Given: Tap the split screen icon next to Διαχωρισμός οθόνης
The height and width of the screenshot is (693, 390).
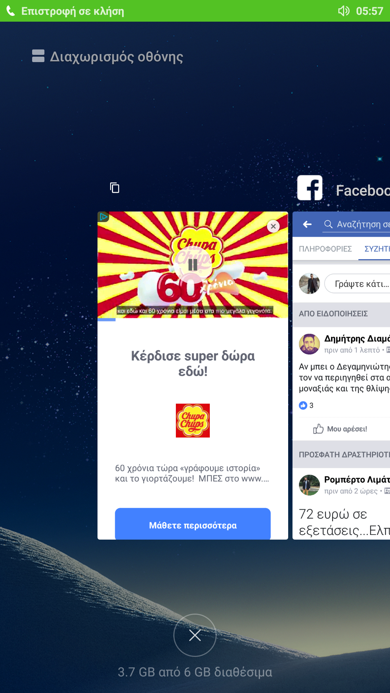Looking at the screenshot, I should click(x=38, y=56).
